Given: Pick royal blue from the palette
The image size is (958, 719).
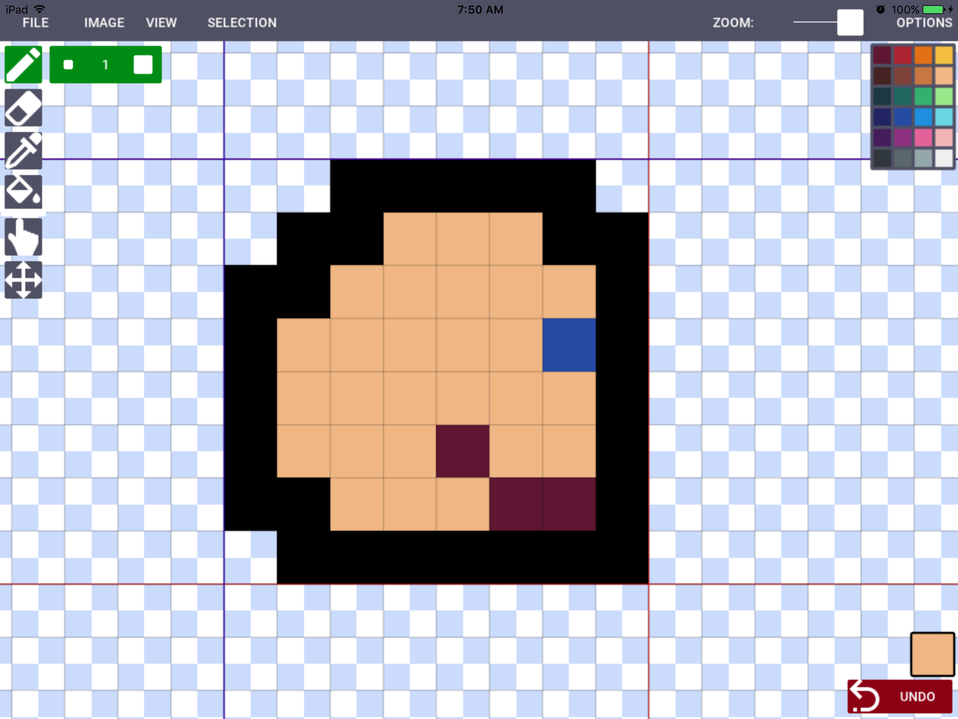Looking at the screenshot, I should 903,117.
